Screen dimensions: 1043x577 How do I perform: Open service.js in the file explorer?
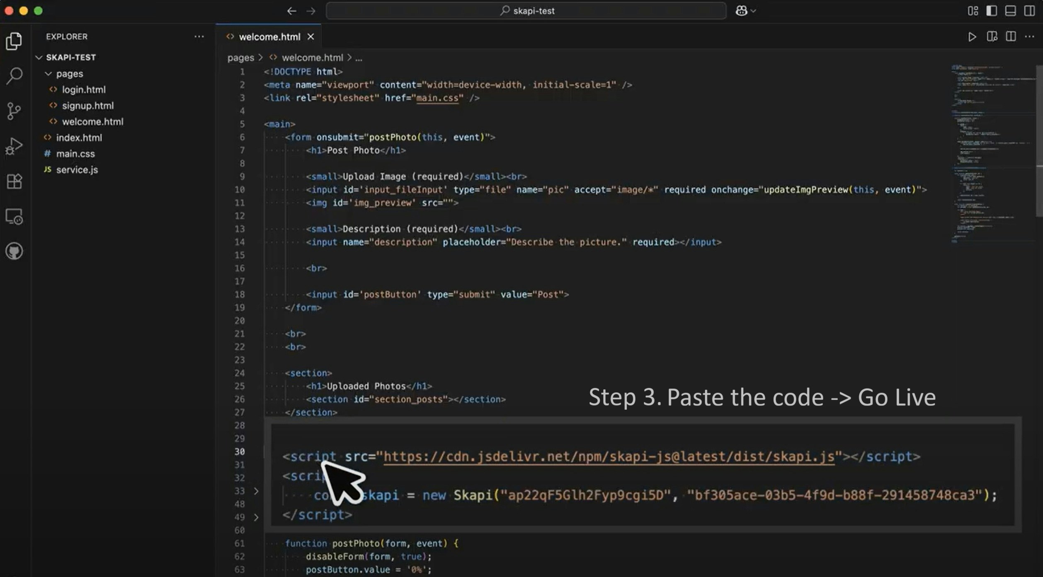[x=77, y=170]
